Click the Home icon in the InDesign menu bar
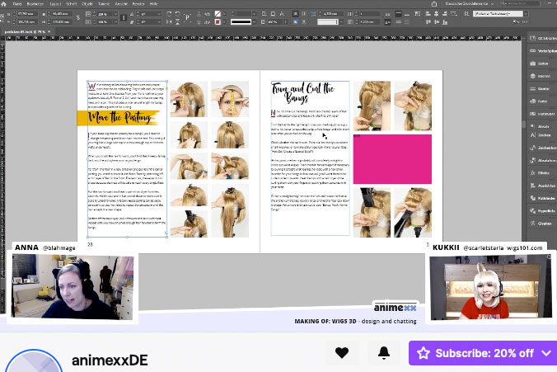557x372 pixels. click(x=3, y=3)
